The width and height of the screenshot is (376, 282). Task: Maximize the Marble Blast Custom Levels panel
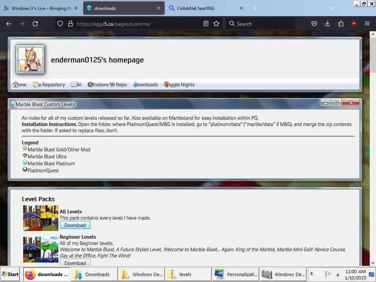point(336,103)
